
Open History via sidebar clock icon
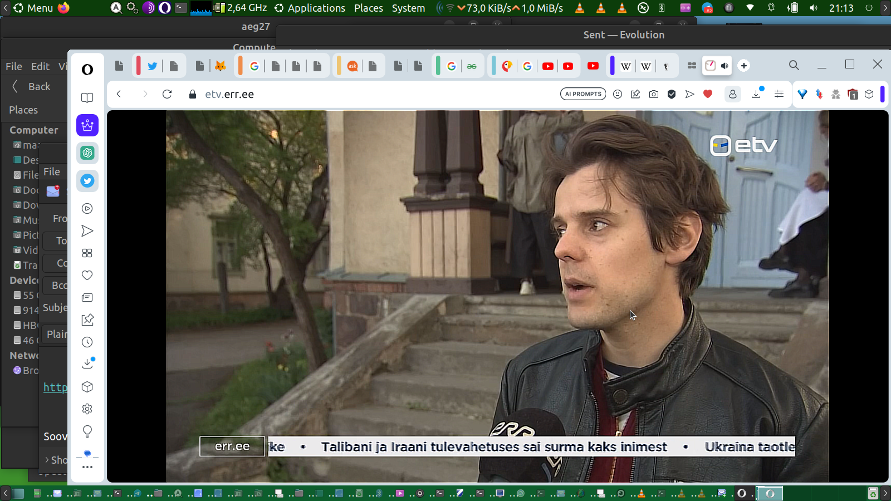pos(87,342)
